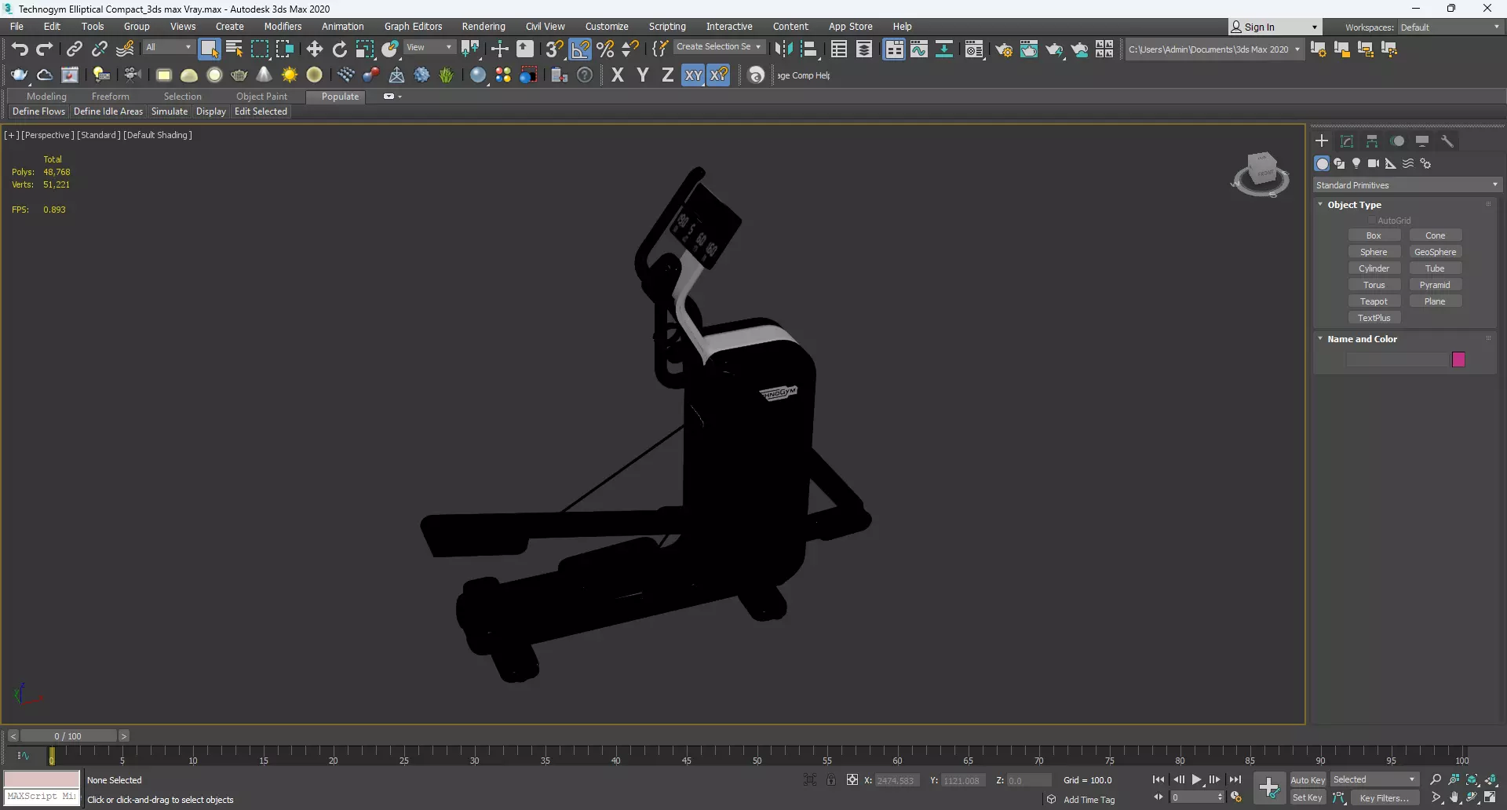Click the TextPlus button

tap(1374, 318)
